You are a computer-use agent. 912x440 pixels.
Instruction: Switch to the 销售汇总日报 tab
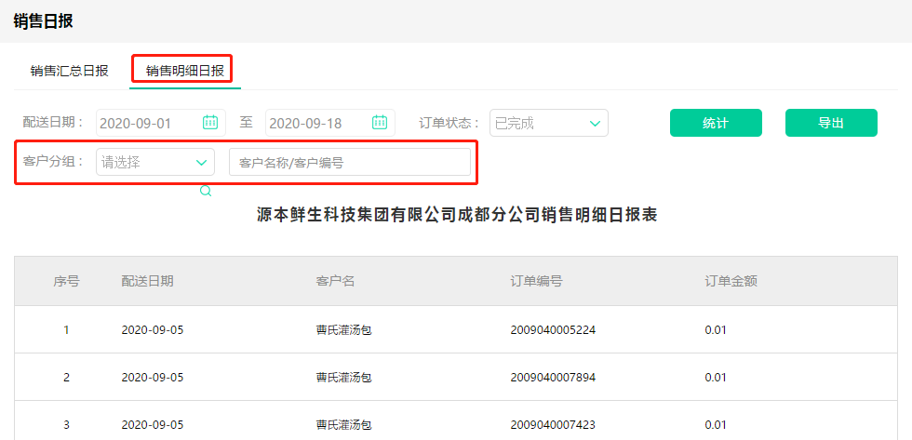(69, 71)
